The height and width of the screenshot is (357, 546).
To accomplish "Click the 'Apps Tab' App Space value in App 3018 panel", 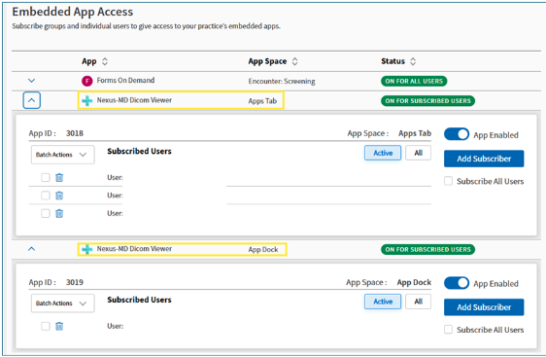I will click(x=415, y=133).
